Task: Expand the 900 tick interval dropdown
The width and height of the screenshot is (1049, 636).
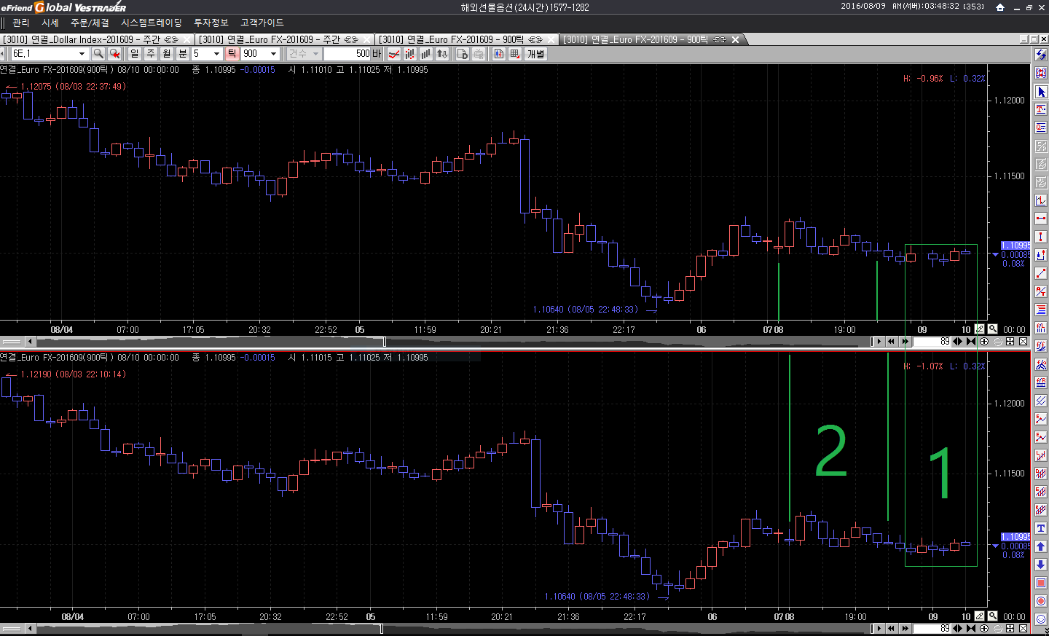Action: (x=274, y=54)
